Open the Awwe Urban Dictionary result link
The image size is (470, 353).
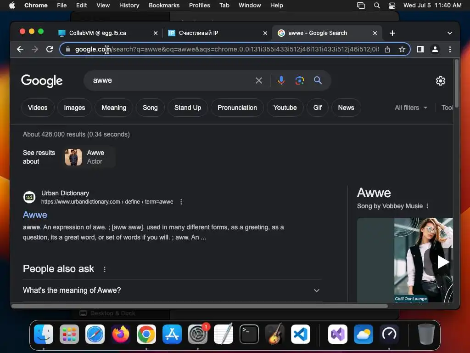(x=35, y=215)
